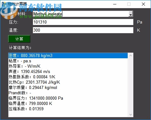
Task: Click the results list scroll-down arrow
Action: coord(131,115)
